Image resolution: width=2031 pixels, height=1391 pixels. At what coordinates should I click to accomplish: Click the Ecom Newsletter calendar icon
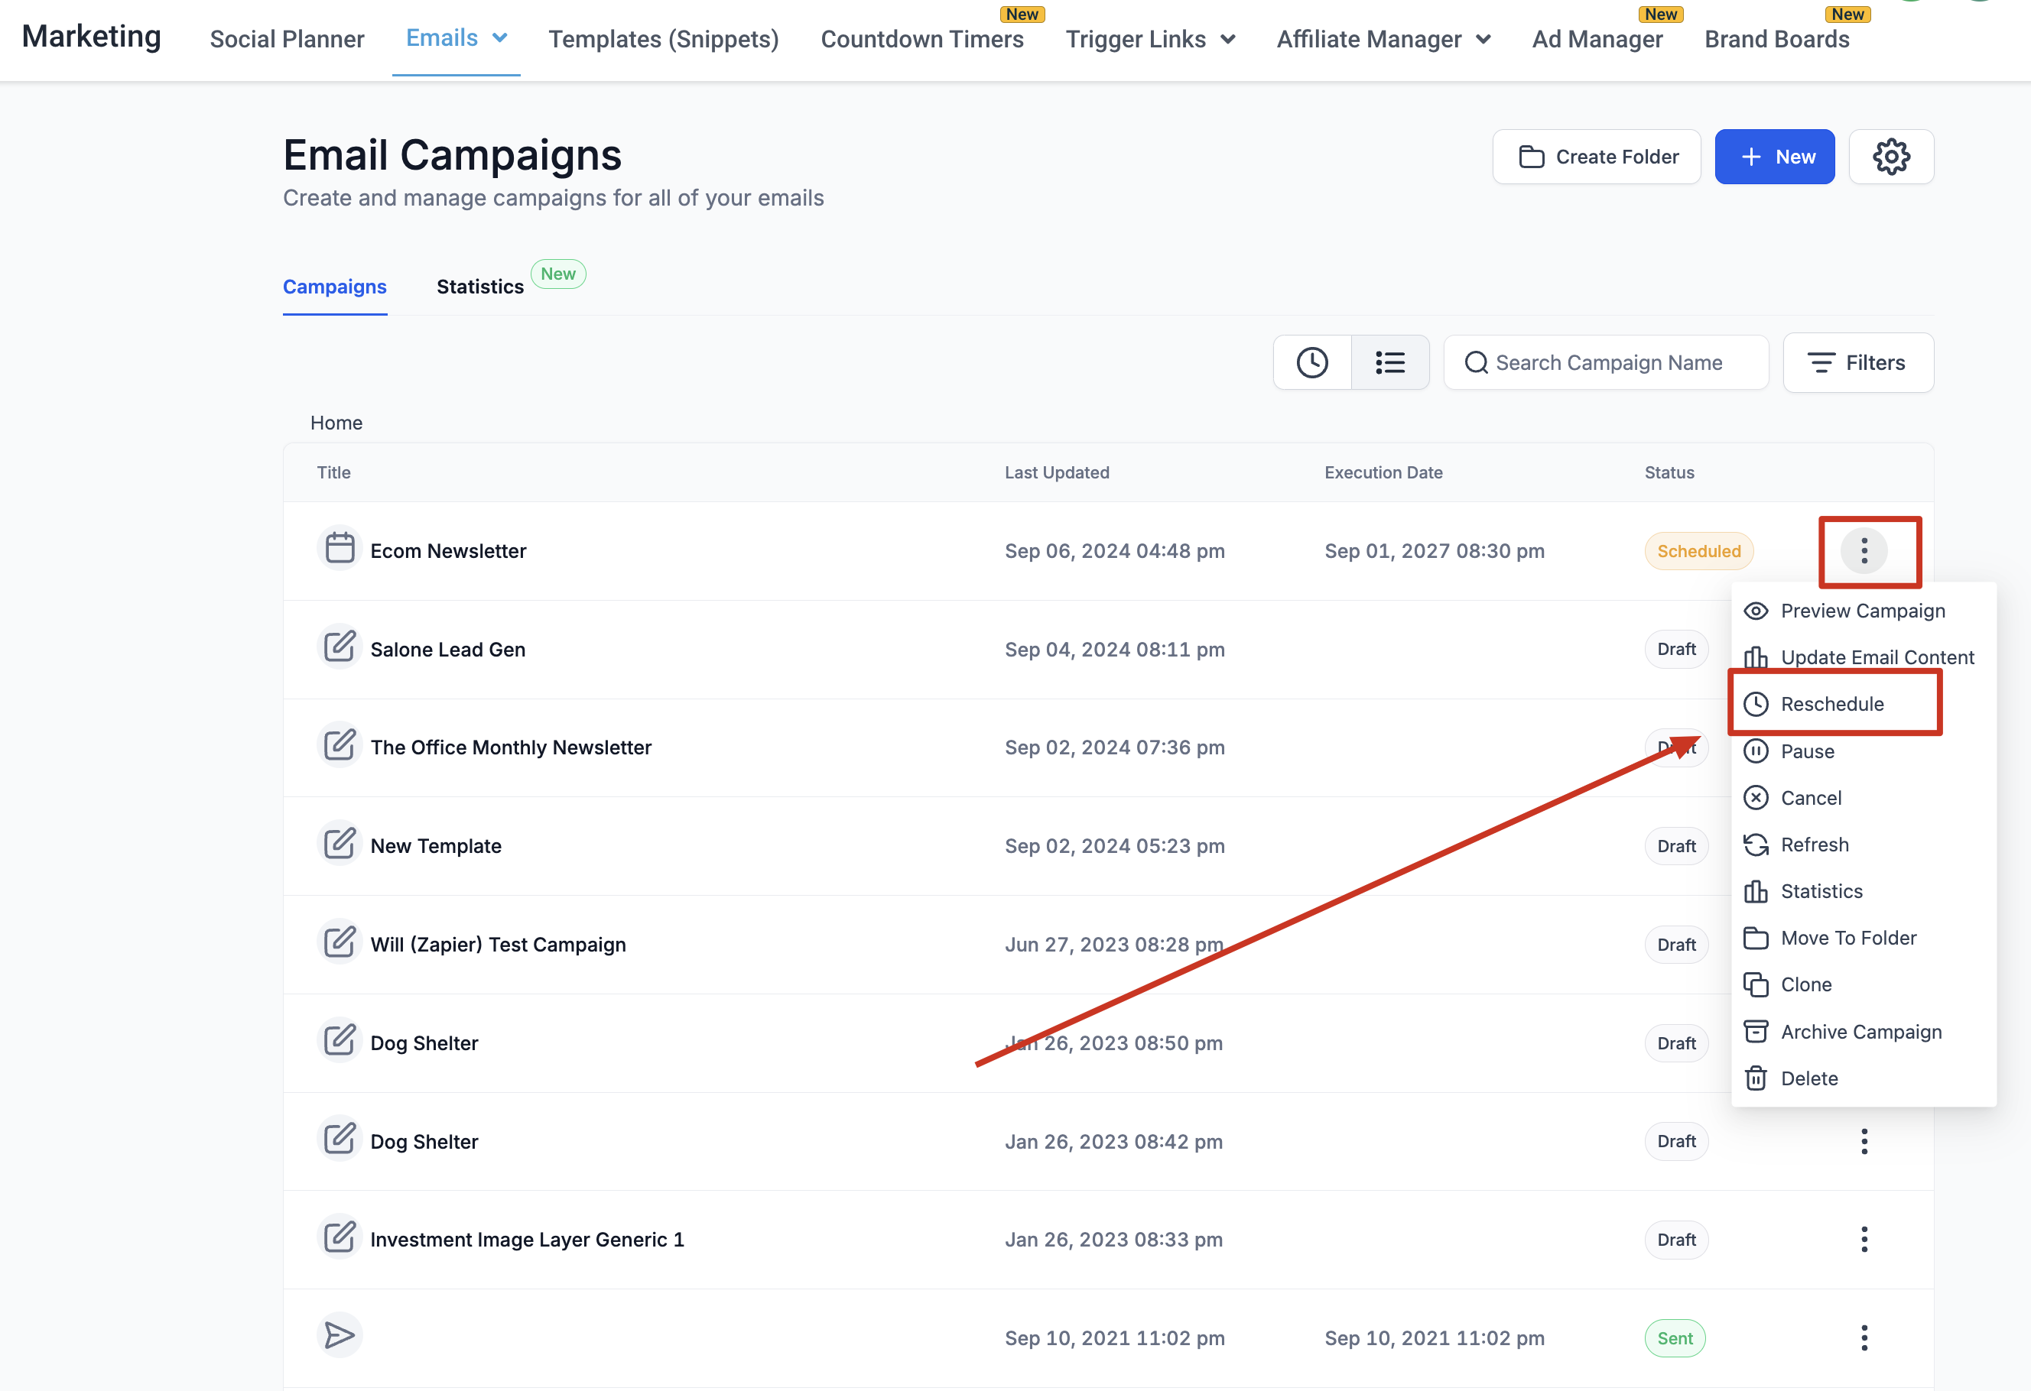(339, 550)
